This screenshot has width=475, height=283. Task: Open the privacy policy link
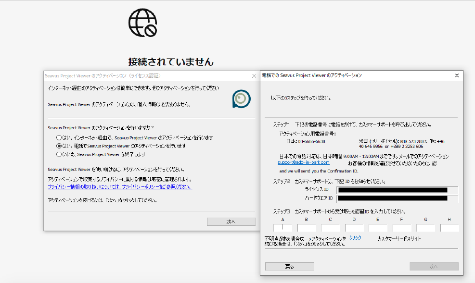120,187
